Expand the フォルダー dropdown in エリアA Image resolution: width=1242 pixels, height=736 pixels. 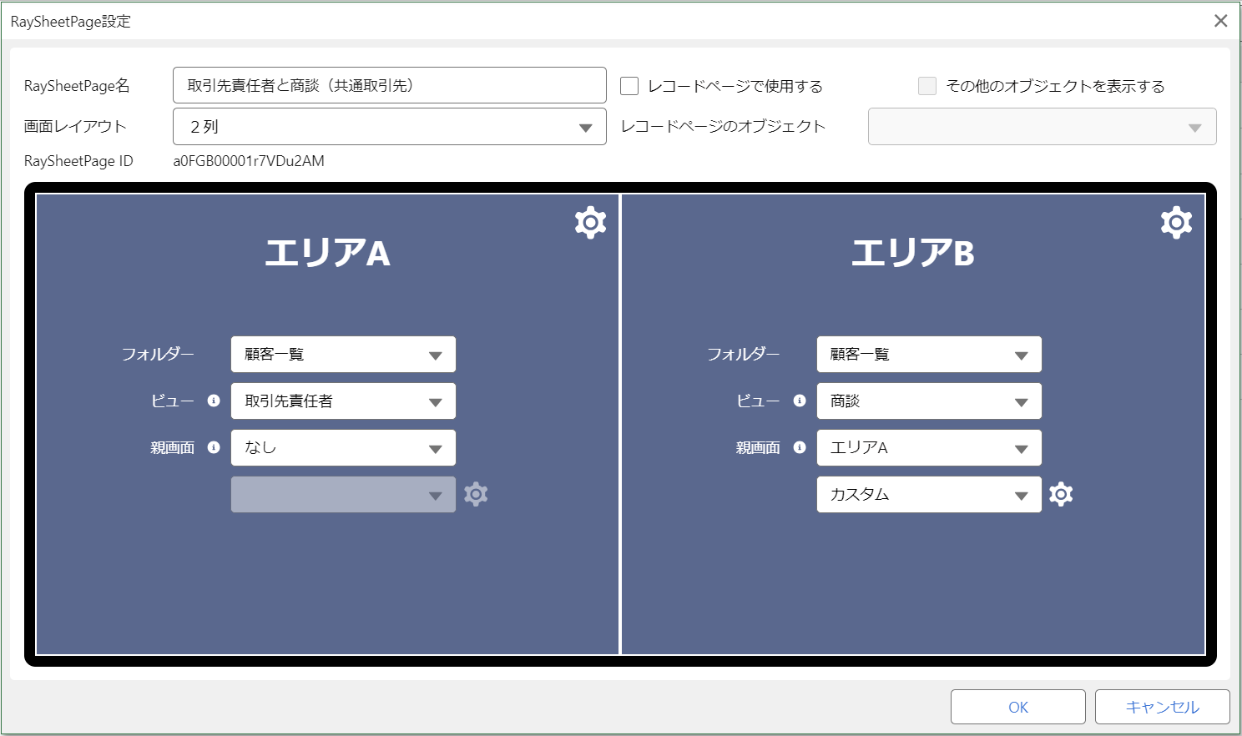(343, 355)
